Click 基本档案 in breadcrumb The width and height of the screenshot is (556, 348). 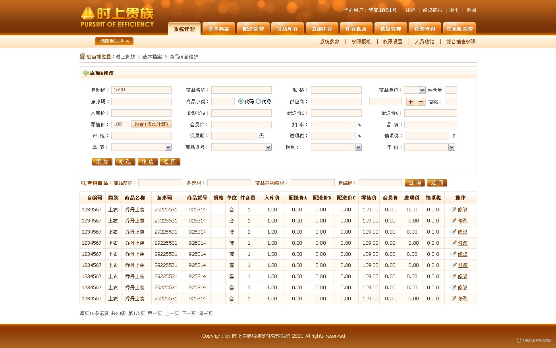tap(152, 57)
